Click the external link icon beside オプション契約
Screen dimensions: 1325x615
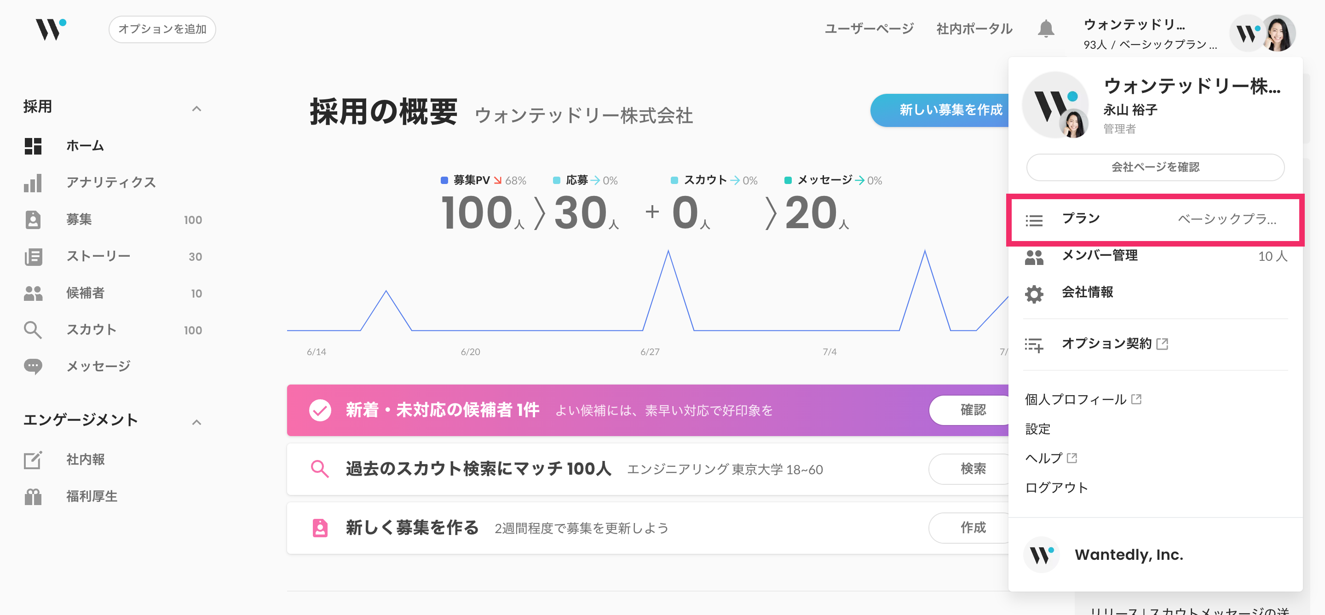point(1162,344)
